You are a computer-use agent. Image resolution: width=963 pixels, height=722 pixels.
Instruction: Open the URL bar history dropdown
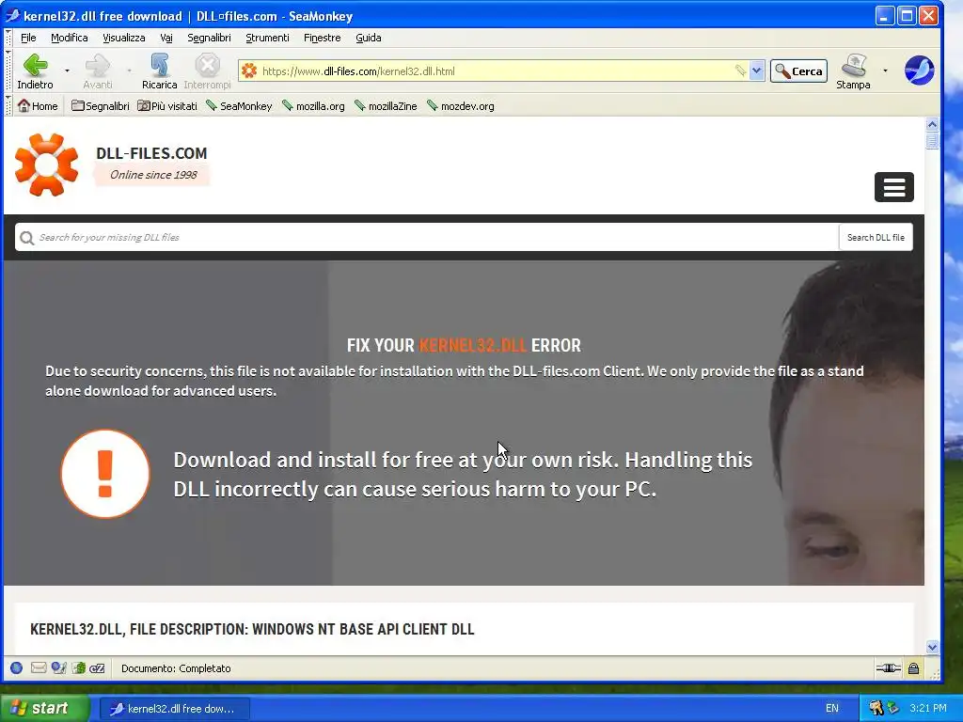[757, 71]
